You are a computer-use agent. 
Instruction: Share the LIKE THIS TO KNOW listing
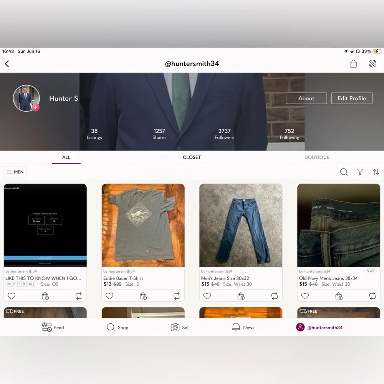coord(79,296)
